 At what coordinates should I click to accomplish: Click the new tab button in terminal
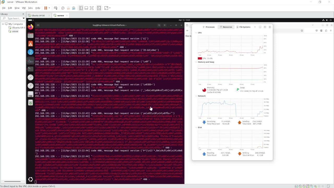pos(38,25)
